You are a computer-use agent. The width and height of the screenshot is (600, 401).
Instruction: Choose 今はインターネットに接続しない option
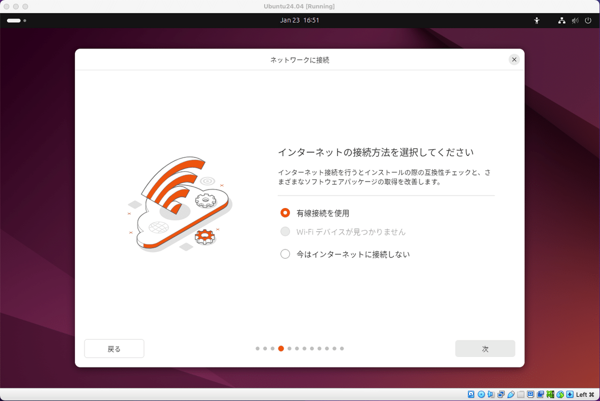285,254
